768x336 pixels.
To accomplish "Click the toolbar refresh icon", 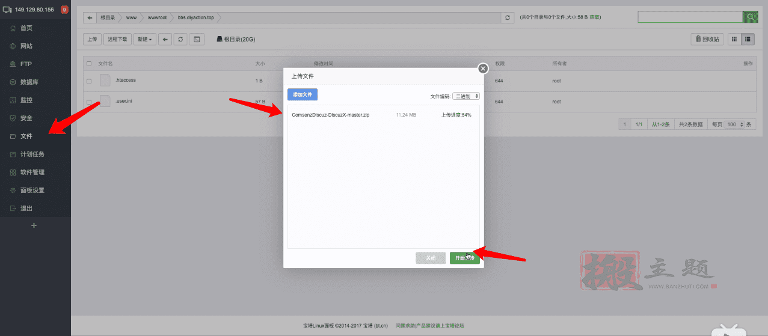I will (180, 39).
